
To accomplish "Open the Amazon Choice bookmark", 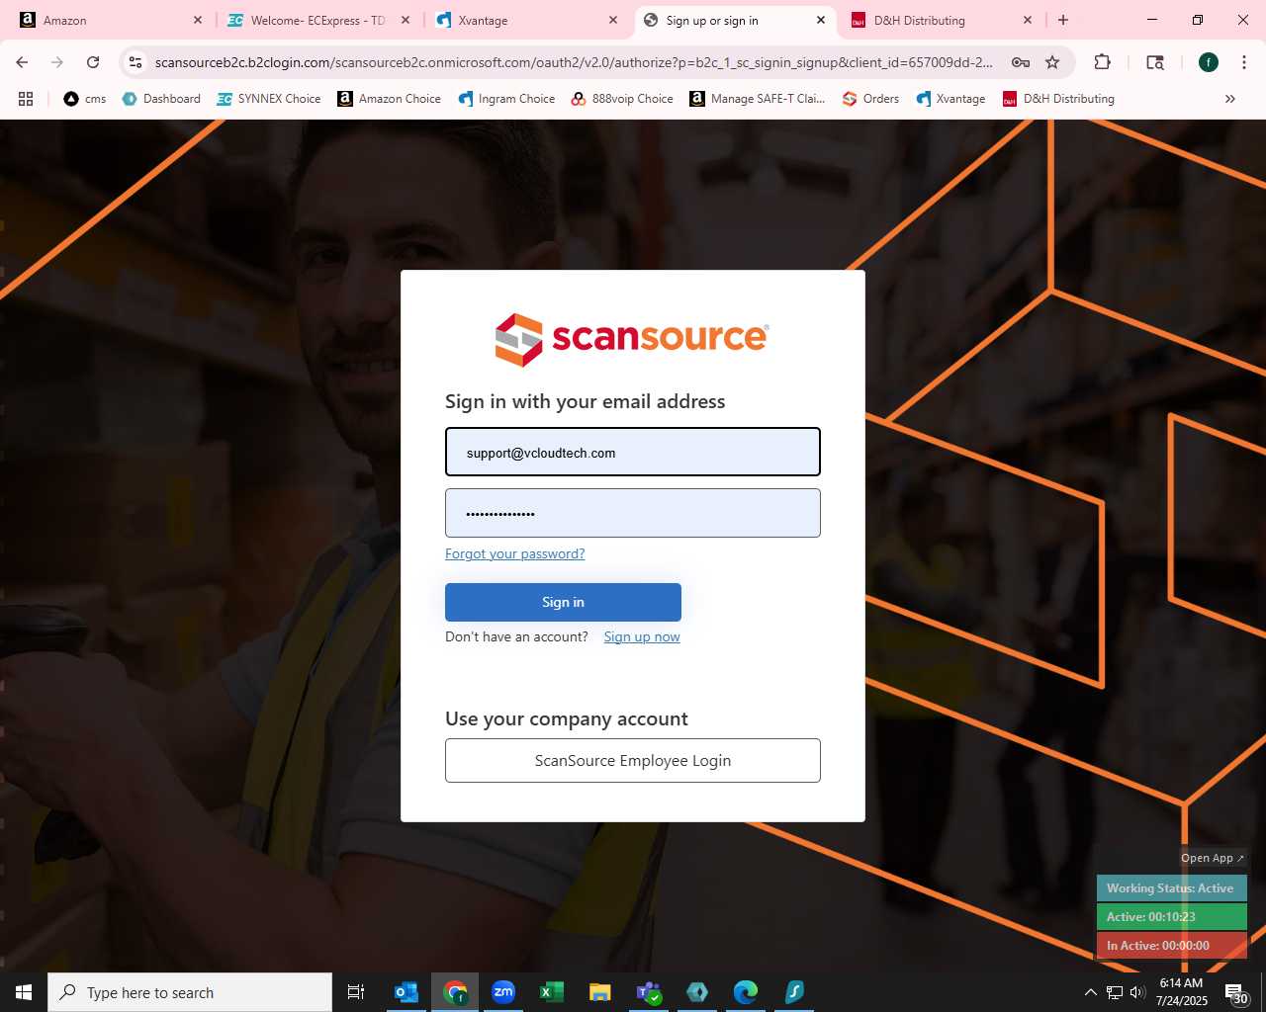I will click(x=390, y=99).
